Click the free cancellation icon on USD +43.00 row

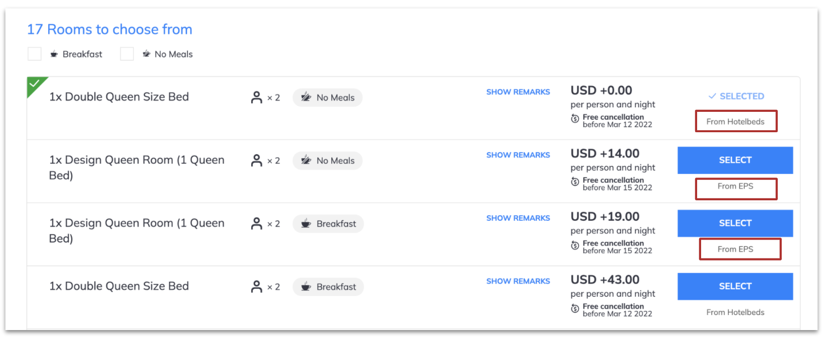pyautogui.click(x=575, y=308)
